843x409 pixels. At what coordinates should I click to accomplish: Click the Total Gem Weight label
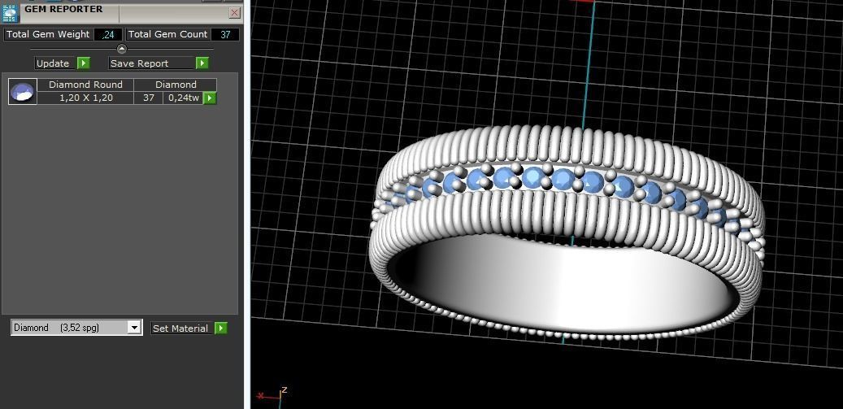click(49, 34)
